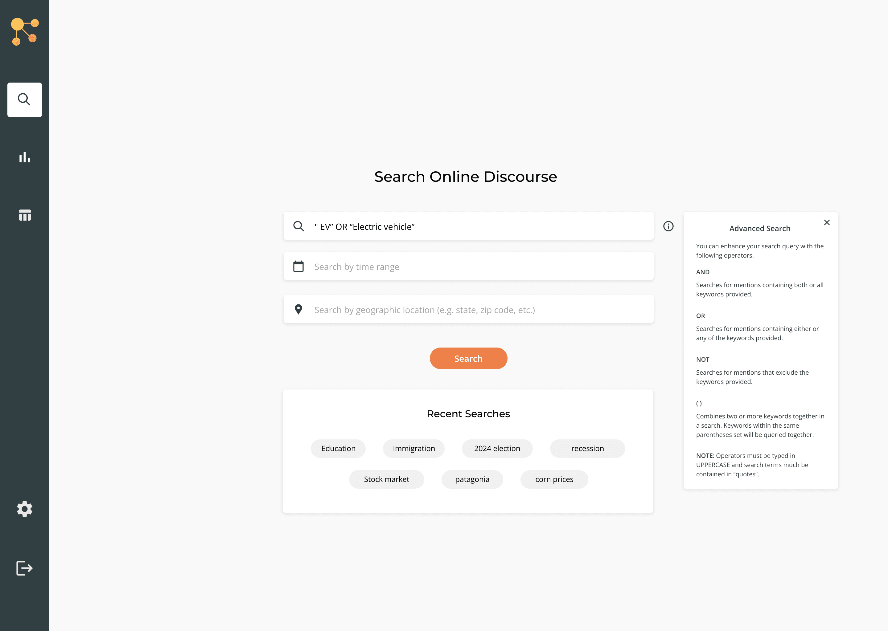Open the table view sidebar icon
The width and height of the screenshot is (888, 631).
click(x=24, y=215)
